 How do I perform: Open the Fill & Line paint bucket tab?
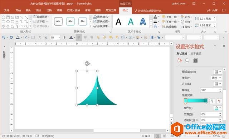pyautogui.click(x=179, y=60)
